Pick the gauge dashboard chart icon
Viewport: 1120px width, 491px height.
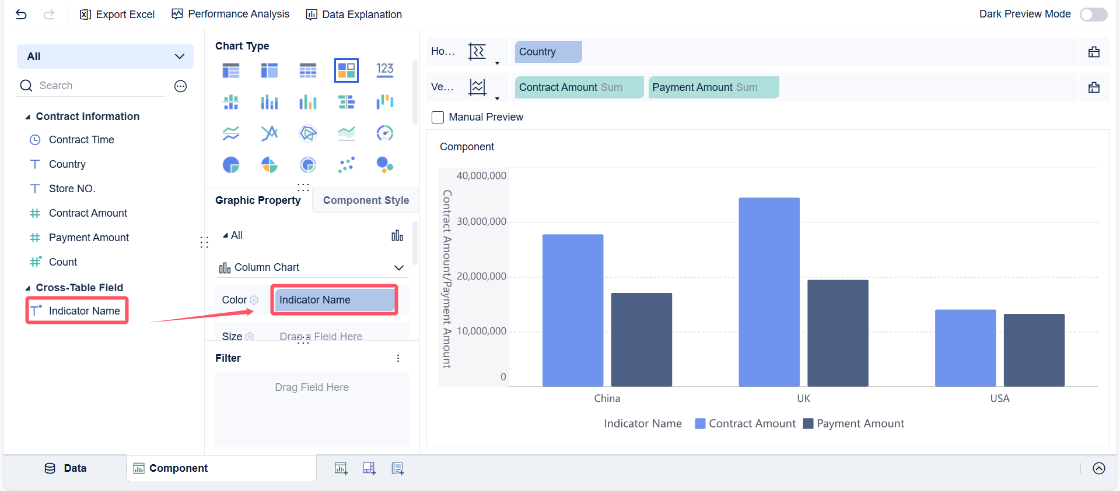click(385, 133)
